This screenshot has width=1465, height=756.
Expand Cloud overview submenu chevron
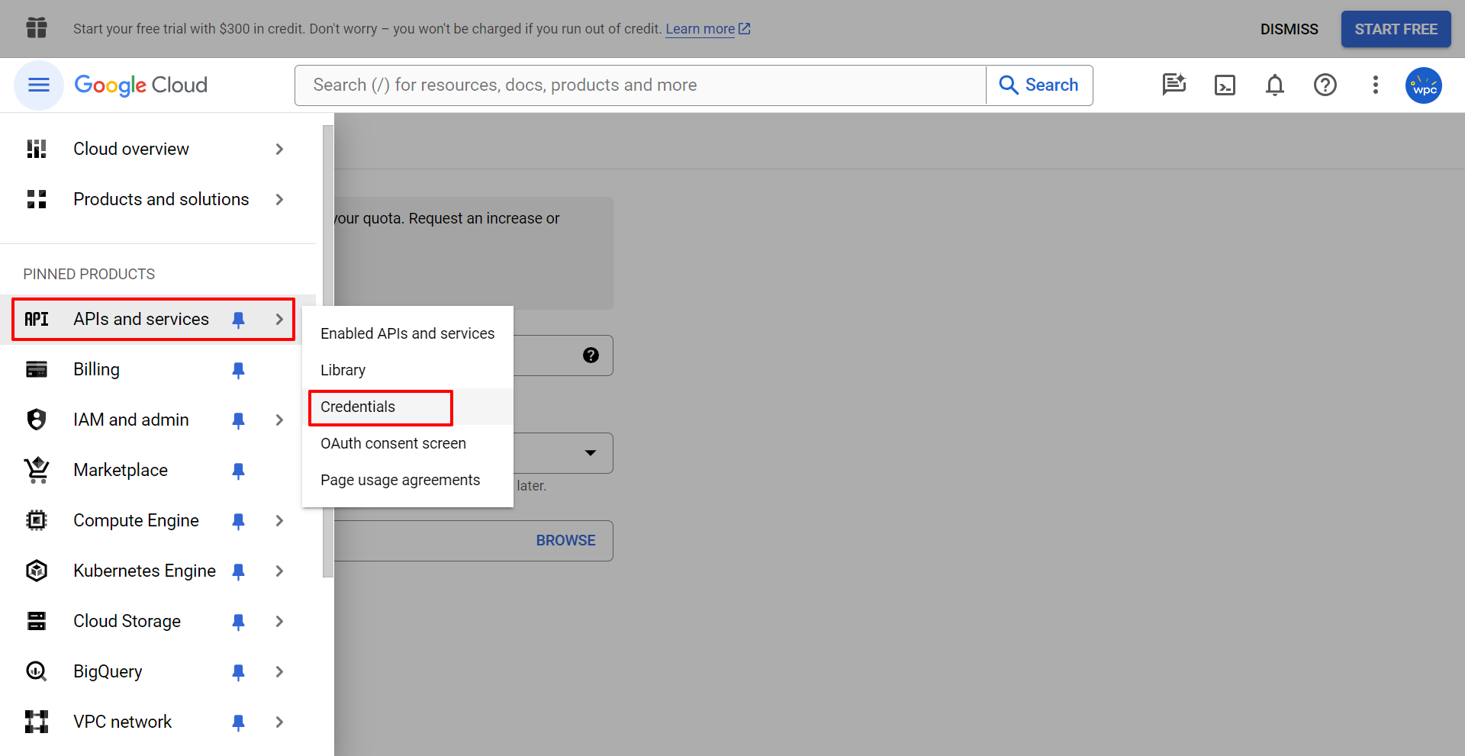coord(279,149)
